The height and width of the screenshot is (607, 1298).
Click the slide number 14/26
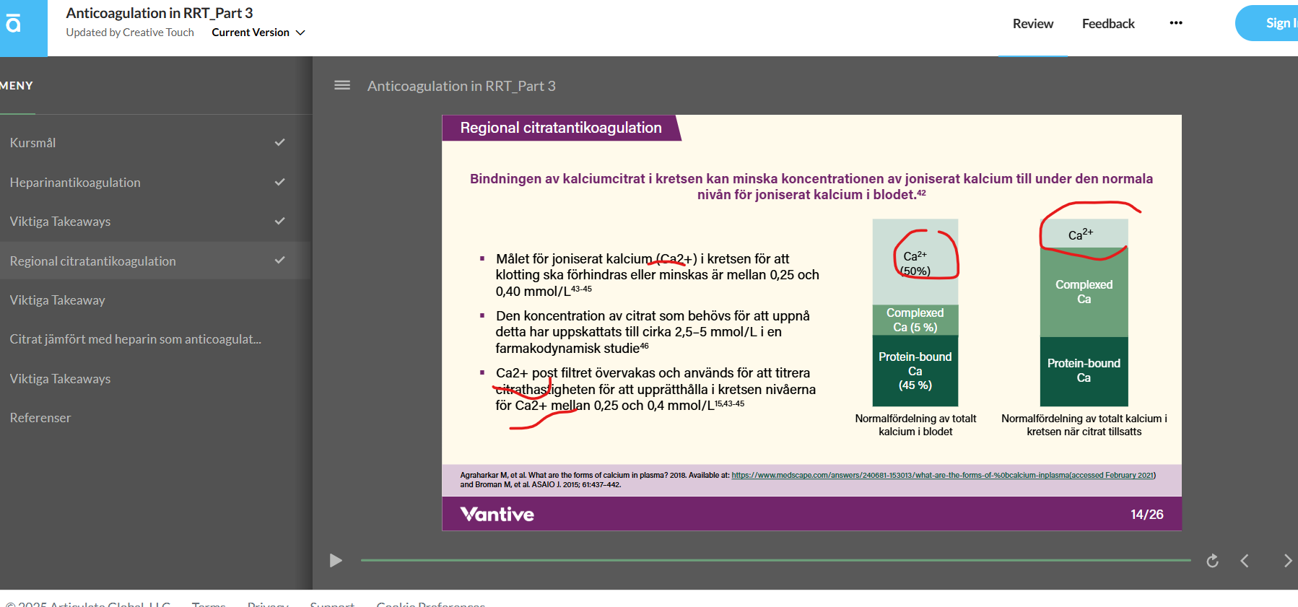[1146, 515]
